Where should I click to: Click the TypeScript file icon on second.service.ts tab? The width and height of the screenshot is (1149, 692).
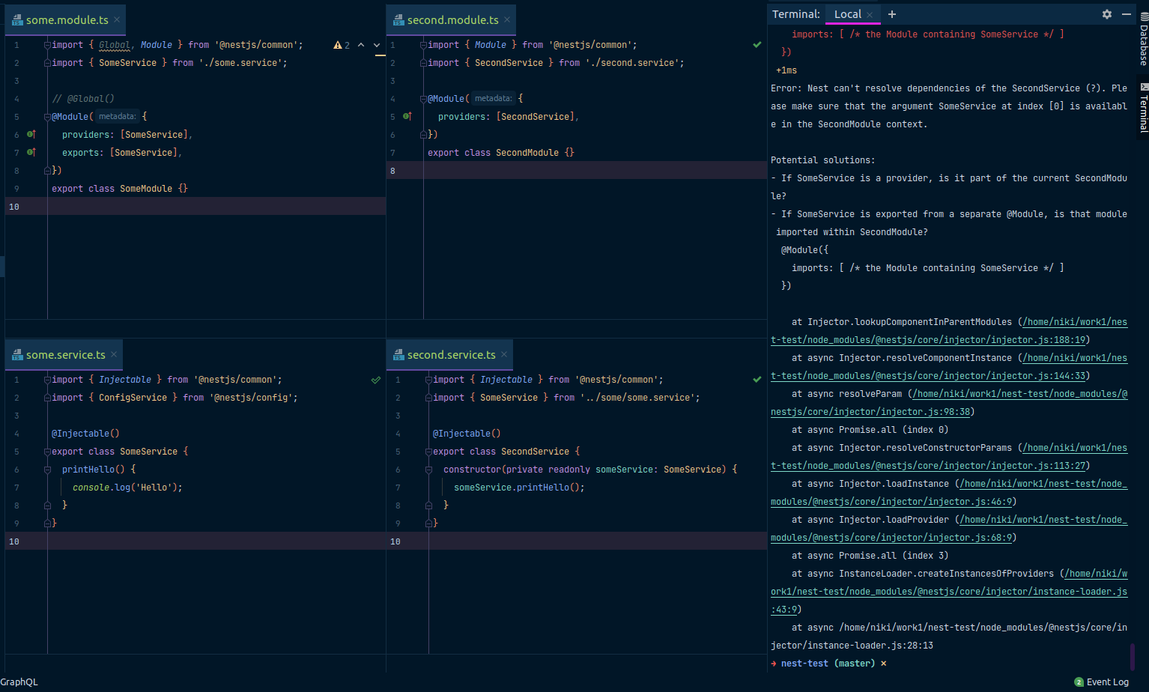point(398,355)
